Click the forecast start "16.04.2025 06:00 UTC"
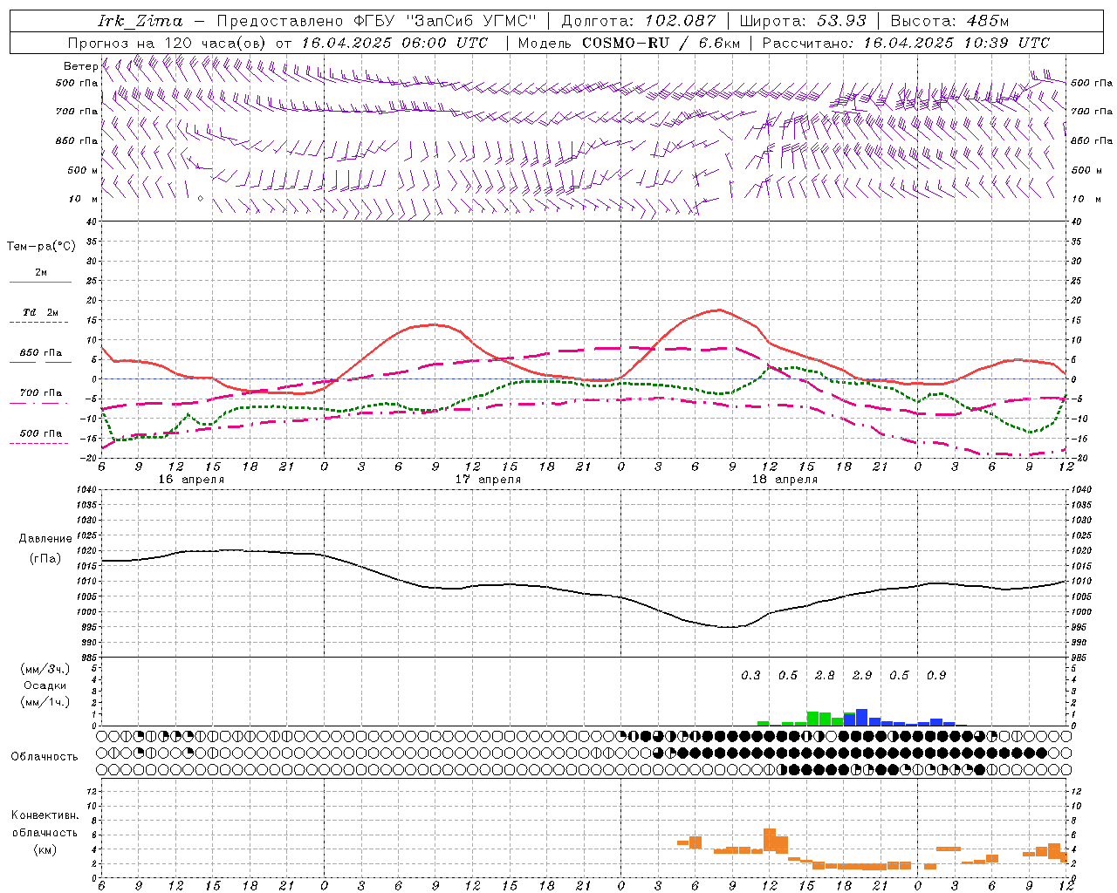This screenshot has height=893, width=1117. click(394, 43)
